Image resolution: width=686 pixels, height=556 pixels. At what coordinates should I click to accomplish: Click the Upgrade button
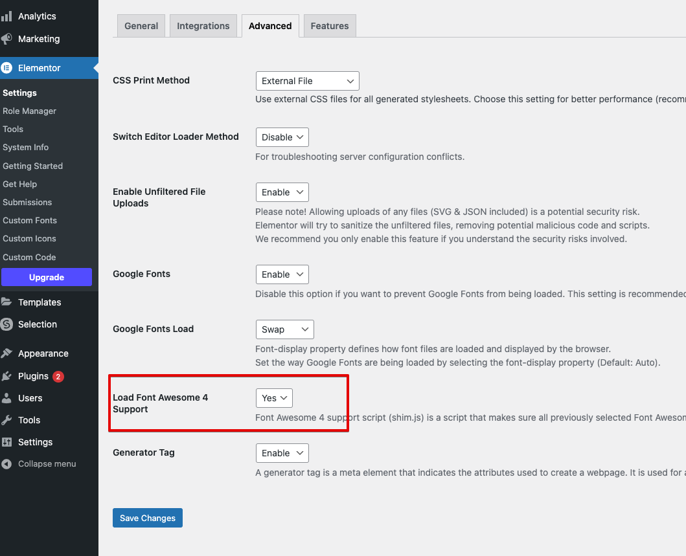tap(47, 277)
